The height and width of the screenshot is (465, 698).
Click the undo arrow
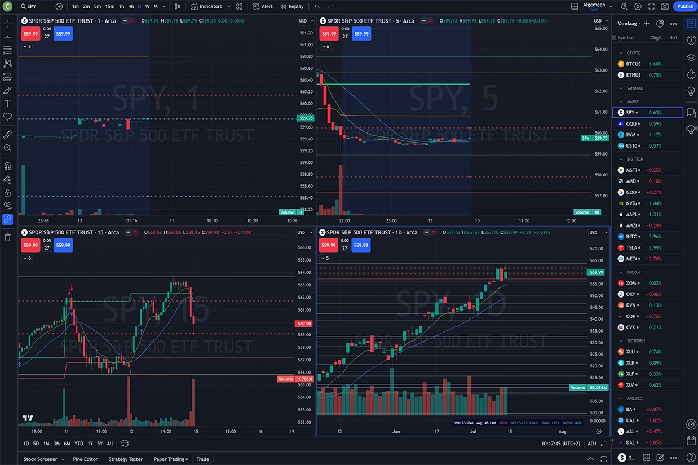coord(317,6)
